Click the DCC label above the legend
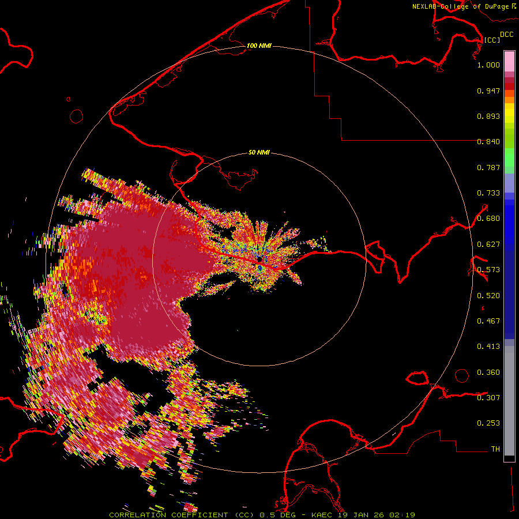519x519 pixels. 506,35
